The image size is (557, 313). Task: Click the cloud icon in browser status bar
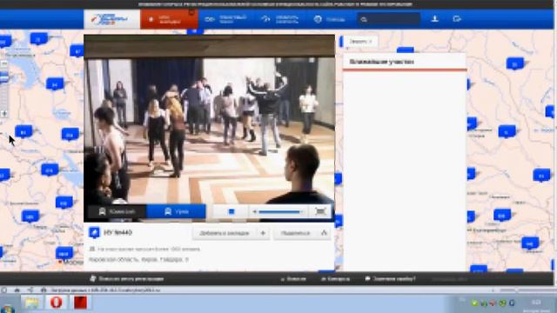[x=17, y=290]
